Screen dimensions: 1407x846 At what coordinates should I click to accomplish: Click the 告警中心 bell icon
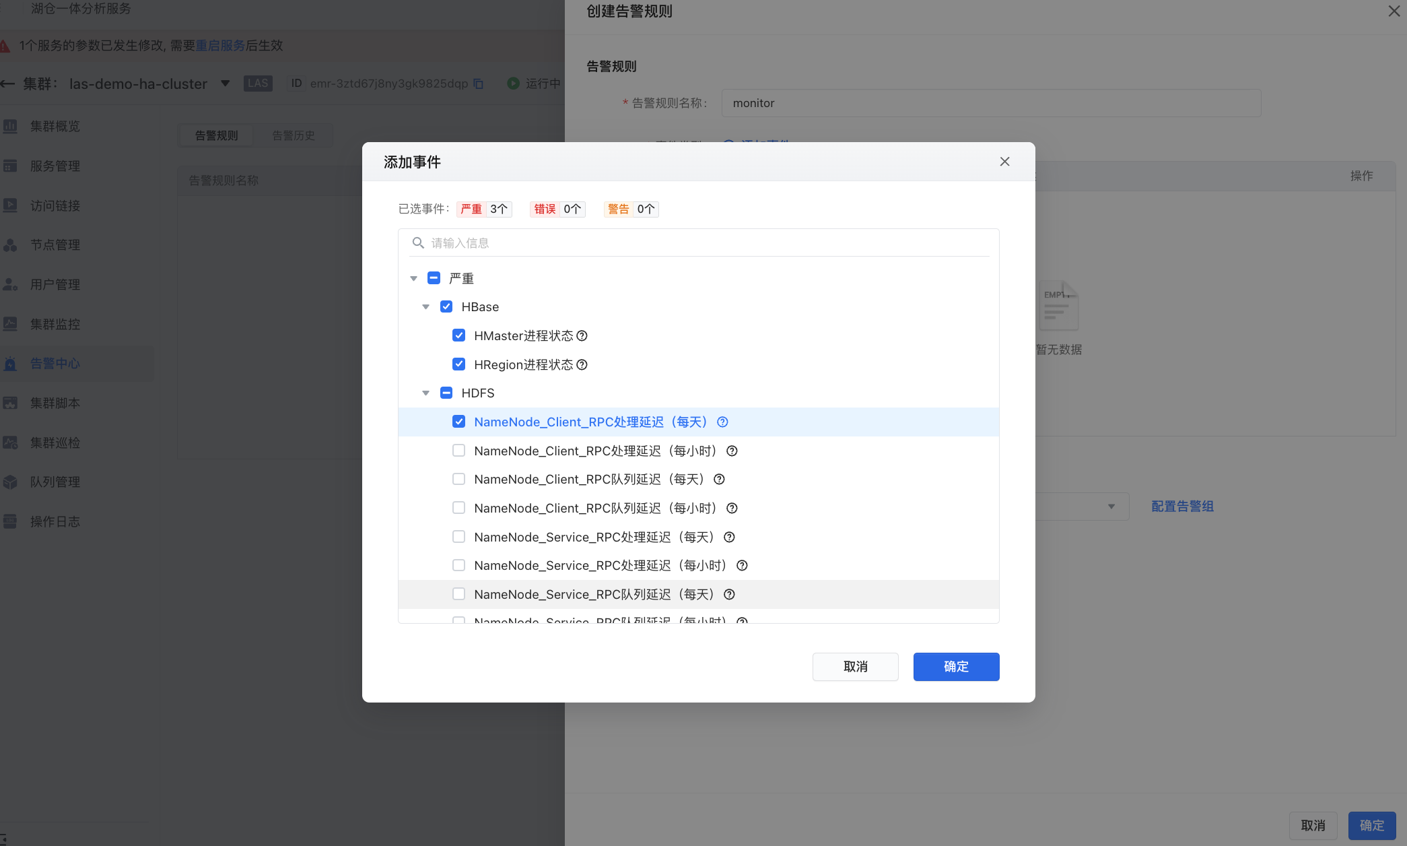click(x=10, y=364)
